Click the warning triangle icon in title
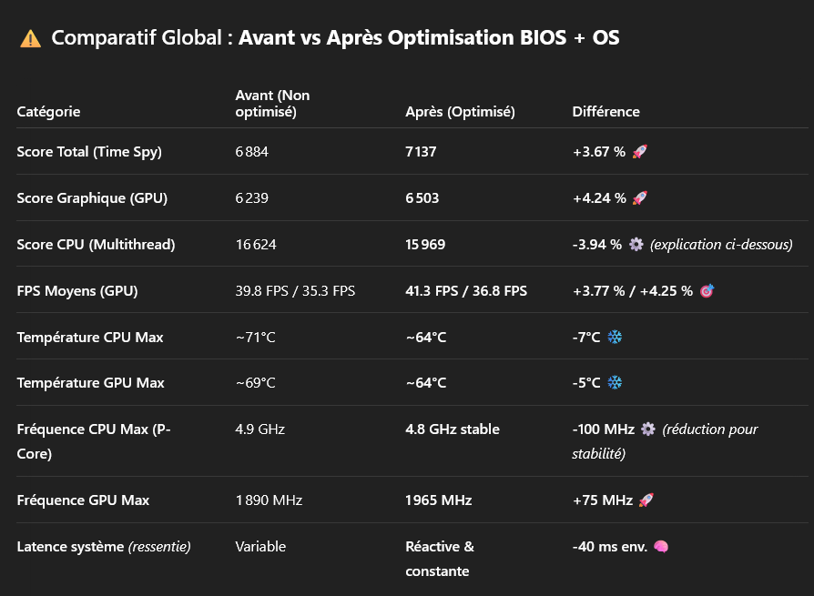Image resolution: width=814 pixels, height=596 pixels. pyautogui.click(x=30, y=39)
